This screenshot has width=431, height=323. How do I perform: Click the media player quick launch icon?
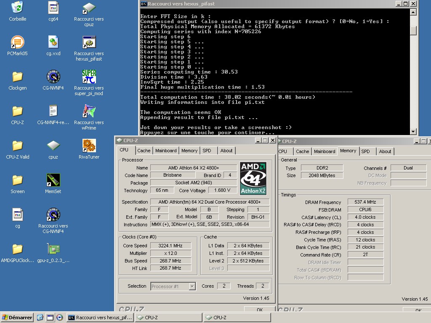click(x=60, y=318)
